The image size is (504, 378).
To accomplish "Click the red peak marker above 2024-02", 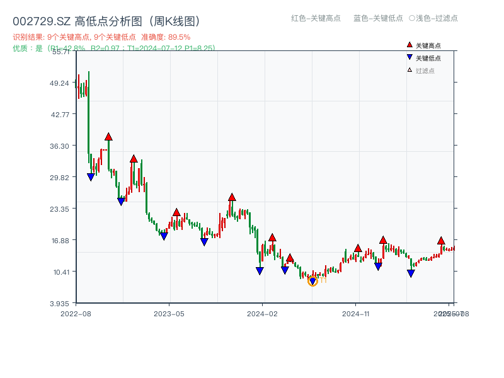I will pos(272,238).
